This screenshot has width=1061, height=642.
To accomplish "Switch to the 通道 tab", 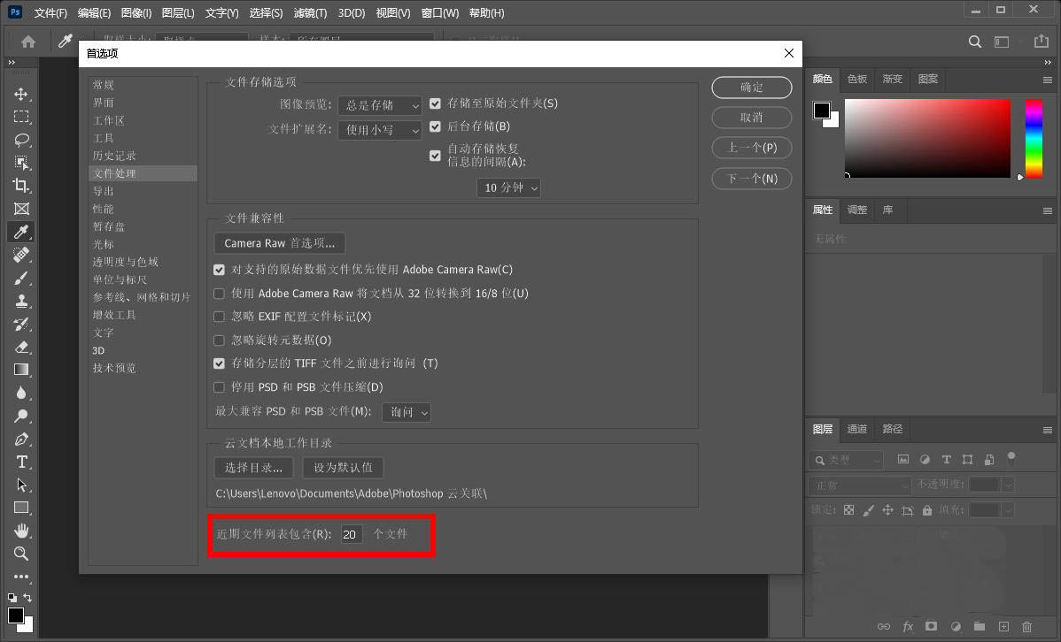I will 857,429.
